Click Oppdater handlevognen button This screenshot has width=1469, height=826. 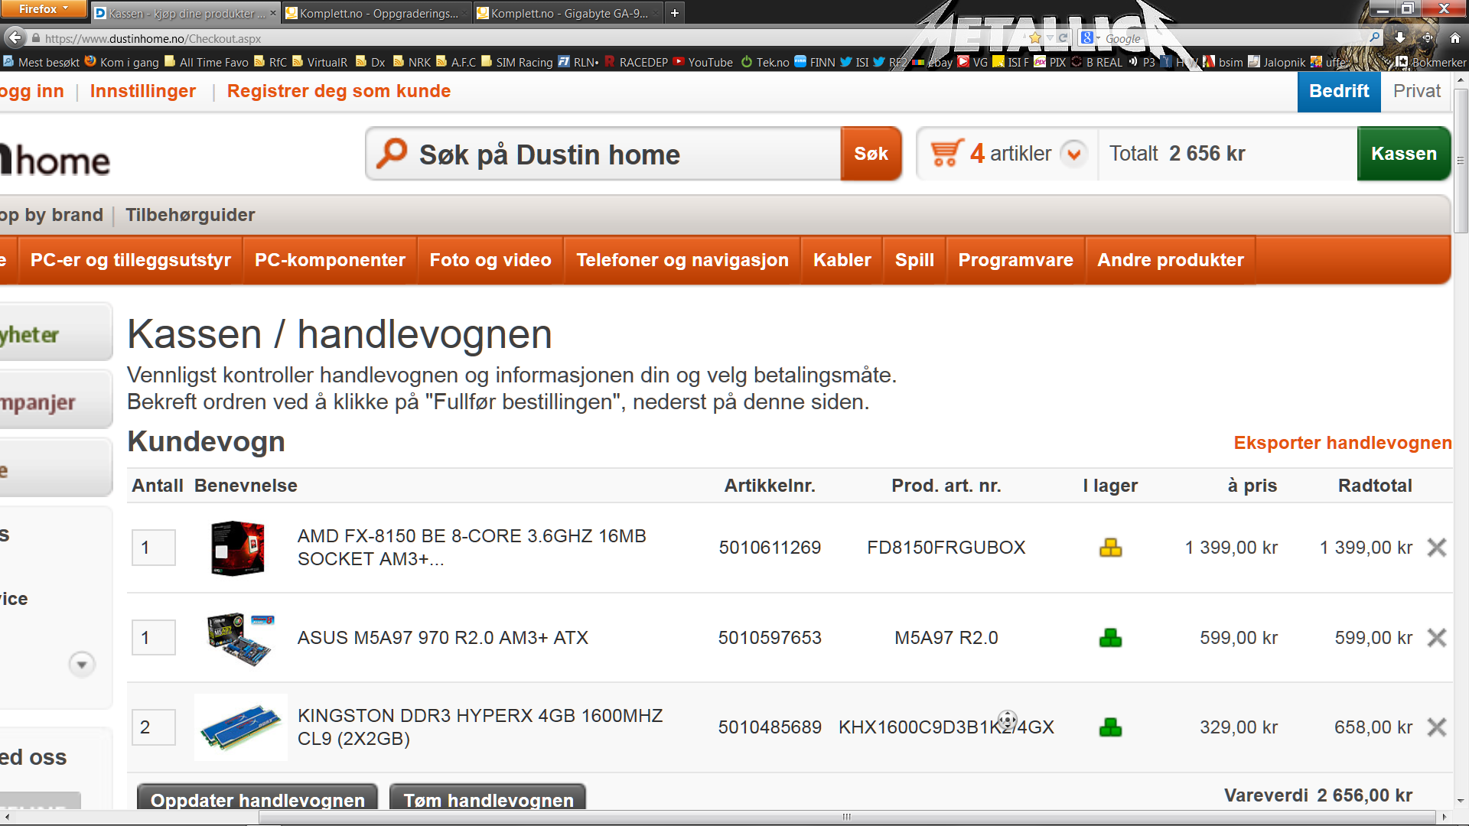257,797
